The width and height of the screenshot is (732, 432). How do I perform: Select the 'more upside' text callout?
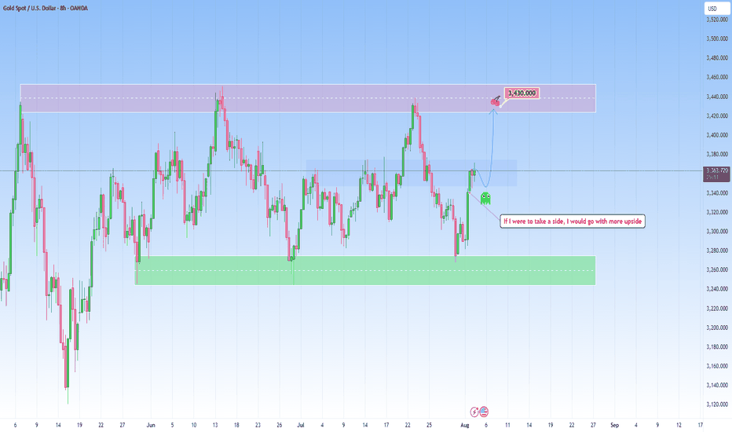573,221
